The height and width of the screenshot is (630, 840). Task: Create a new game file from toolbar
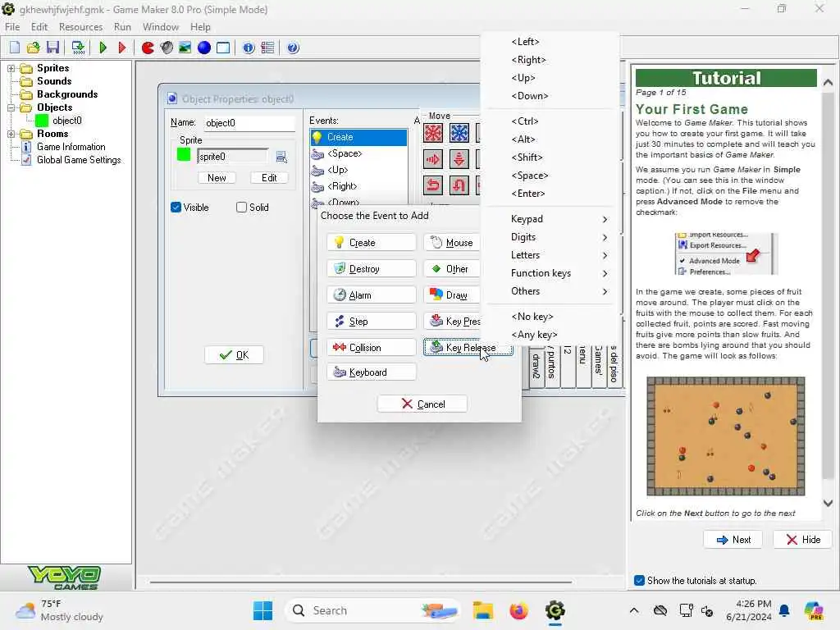(x=15, y=48)
